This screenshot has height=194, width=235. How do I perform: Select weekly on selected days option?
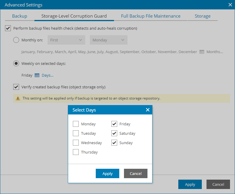click(16, 63)
